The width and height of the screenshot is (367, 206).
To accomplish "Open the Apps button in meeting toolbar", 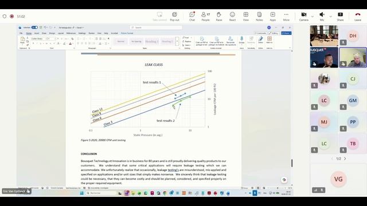I will (x=273, y=17).
